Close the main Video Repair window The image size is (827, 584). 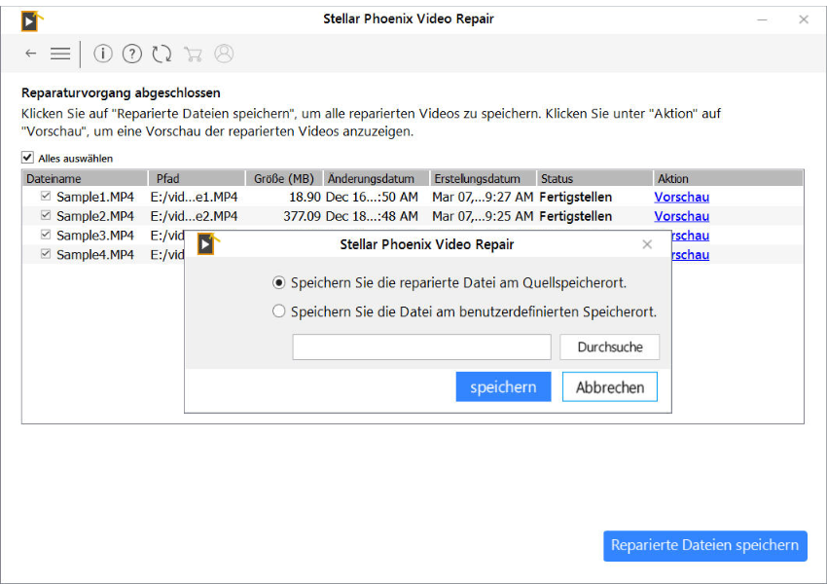[804, 19]
